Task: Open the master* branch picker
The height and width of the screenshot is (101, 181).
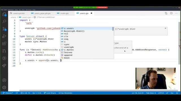Action: [x=8, y=93]
